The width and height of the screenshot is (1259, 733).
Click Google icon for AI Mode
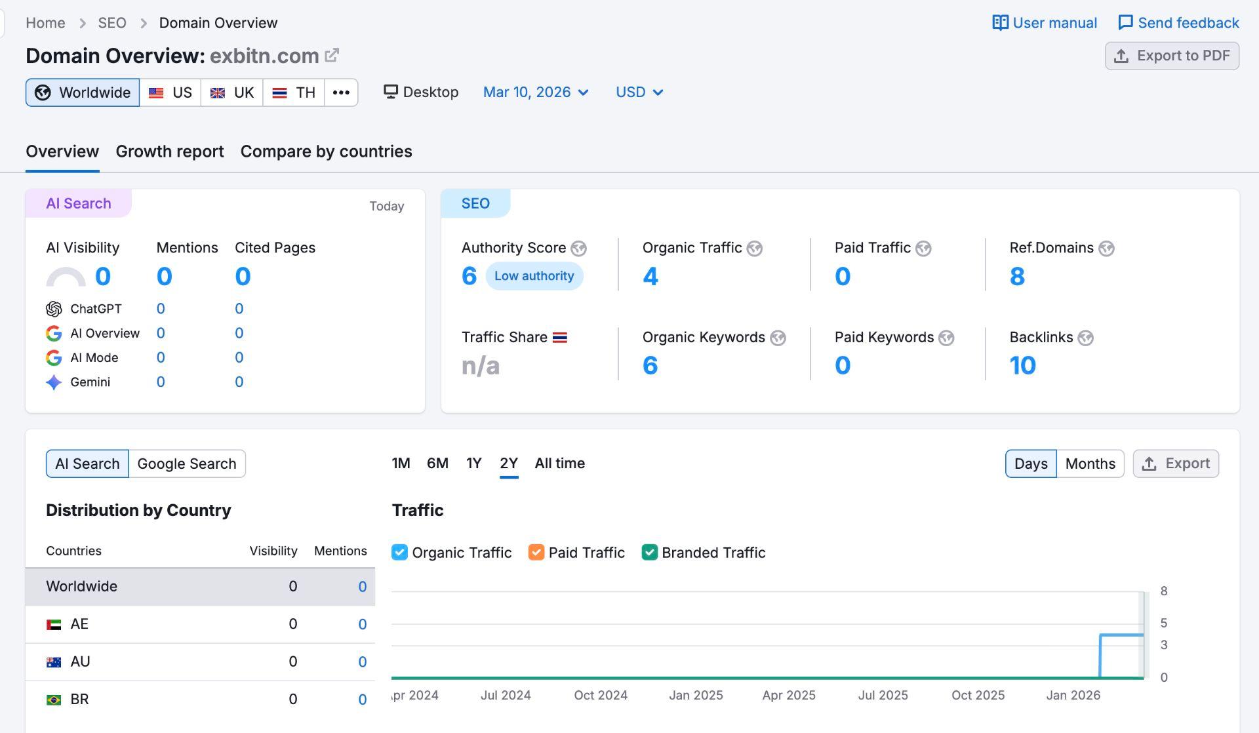pyautogui.click(x=54, y=357)
